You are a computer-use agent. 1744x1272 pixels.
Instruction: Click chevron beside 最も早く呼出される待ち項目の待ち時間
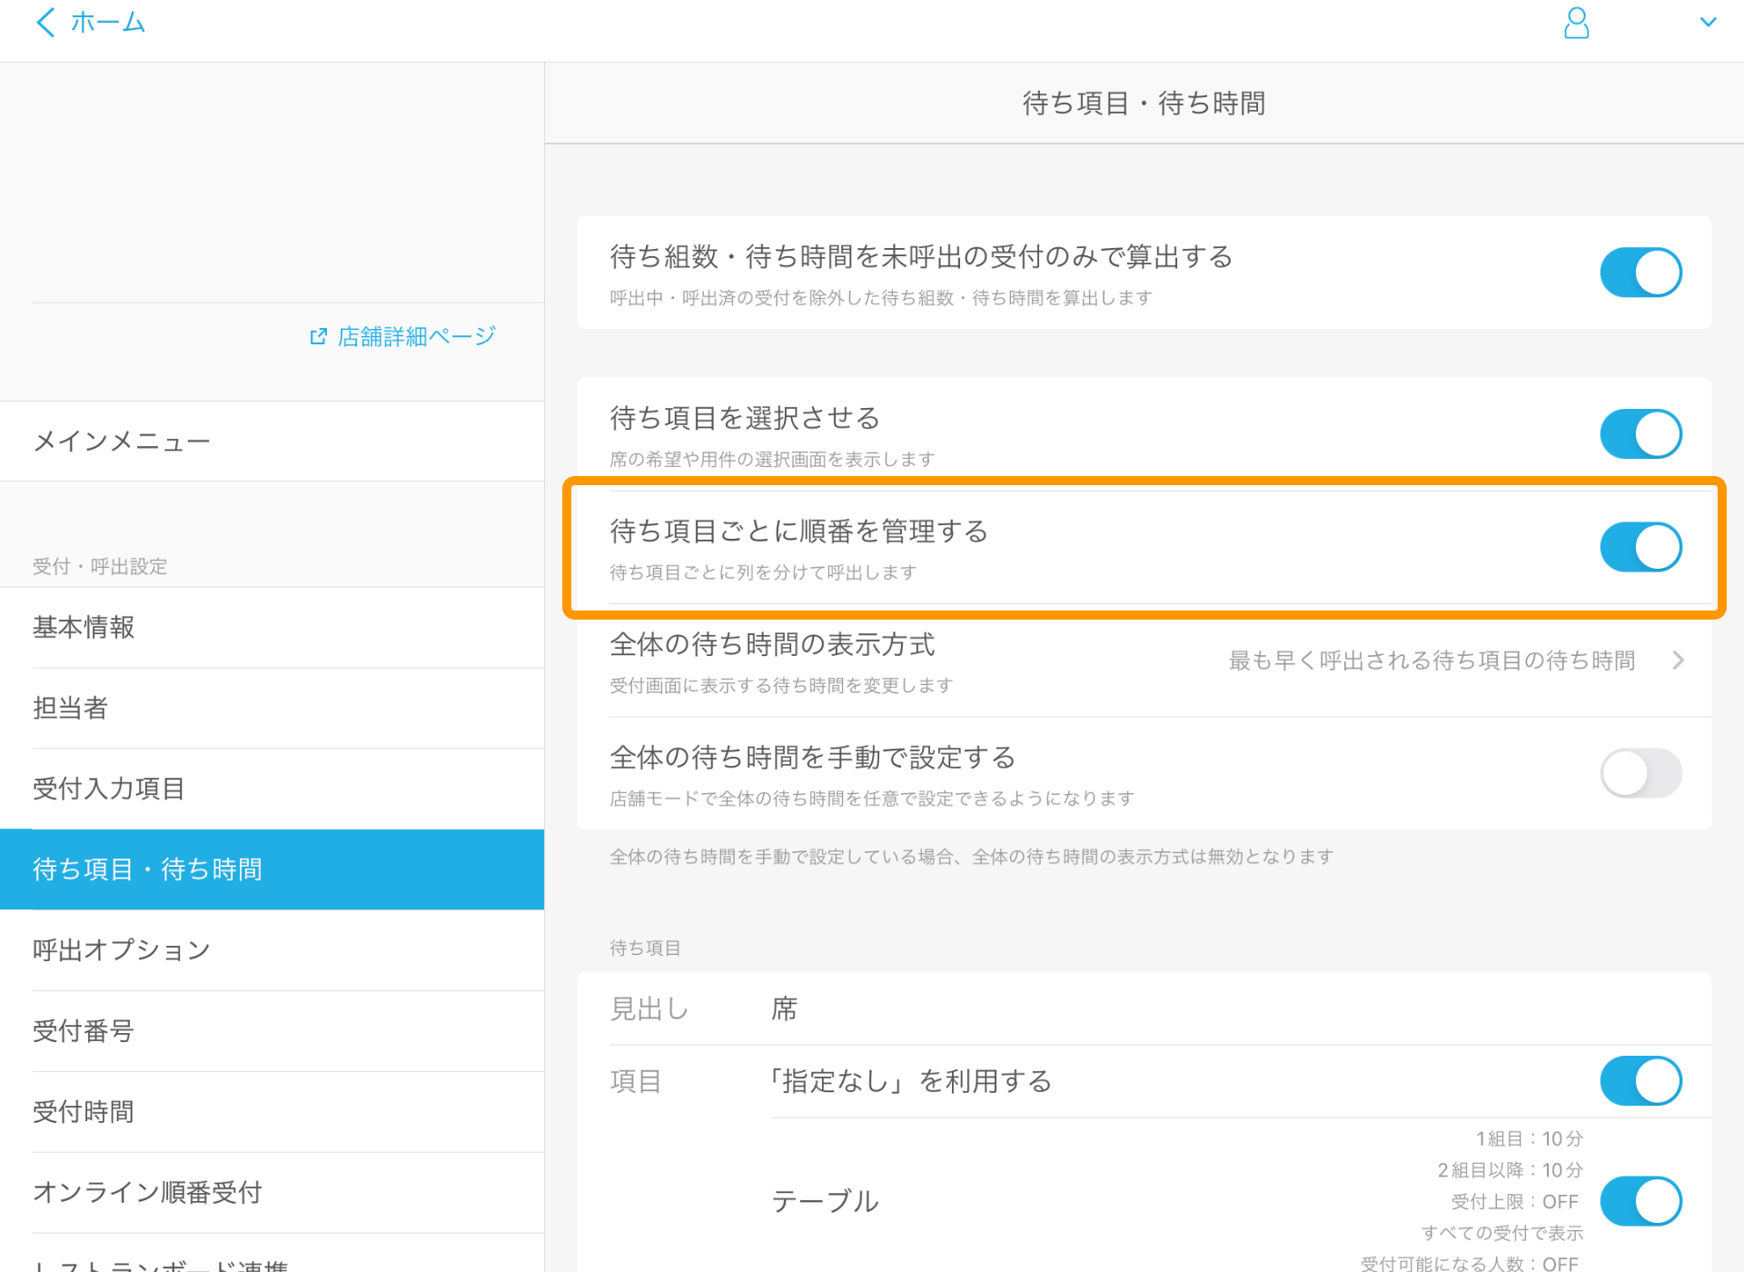tap(1678, 661)
